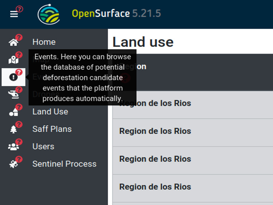Click the help badge on the Users icon
The image size is (273, 205).
(x=19, y=142)
